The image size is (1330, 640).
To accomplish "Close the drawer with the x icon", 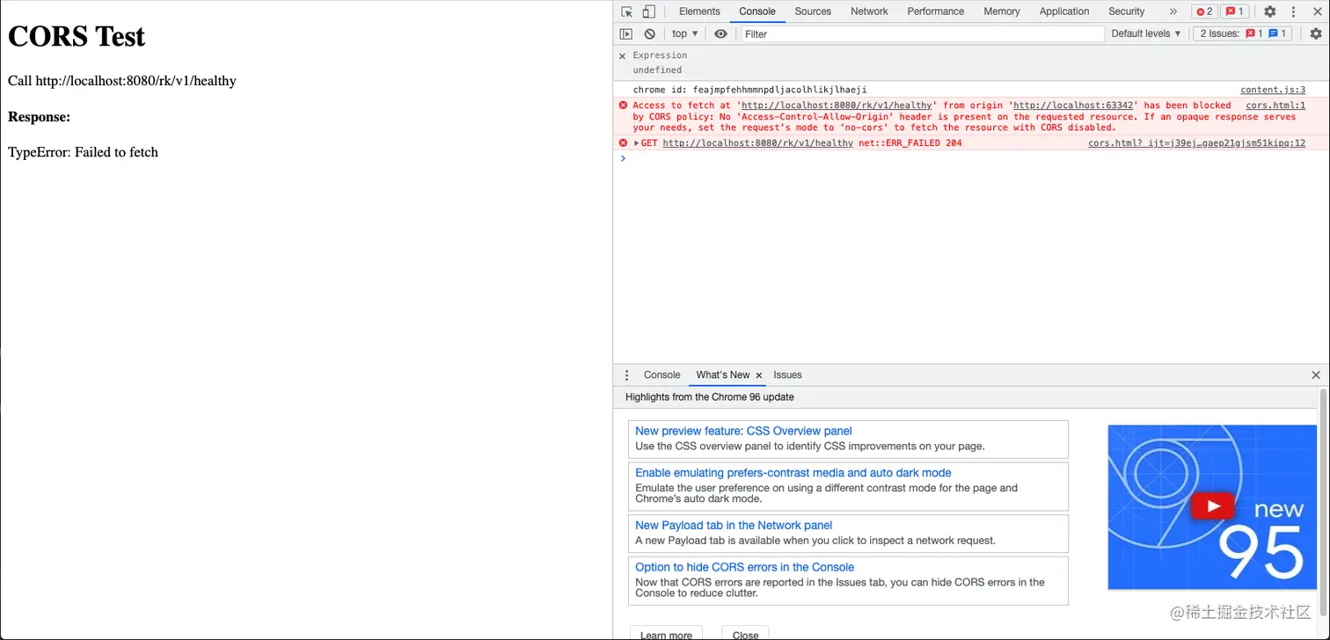I will coord(1316,375).
